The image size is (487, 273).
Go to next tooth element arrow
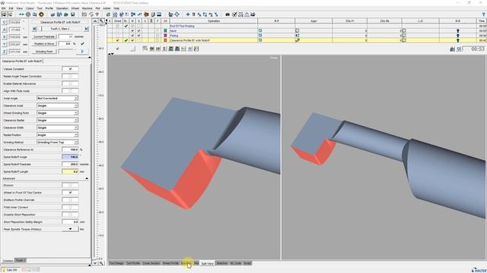coord(86,29)
